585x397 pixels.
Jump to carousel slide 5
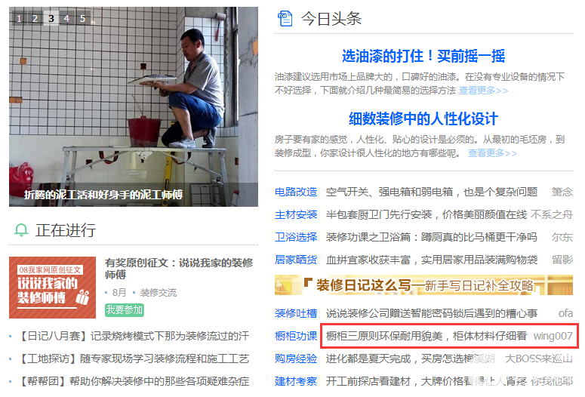(x=82, y=18)
